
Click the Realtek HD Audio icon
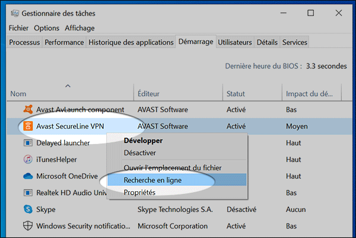pos(27,193)
